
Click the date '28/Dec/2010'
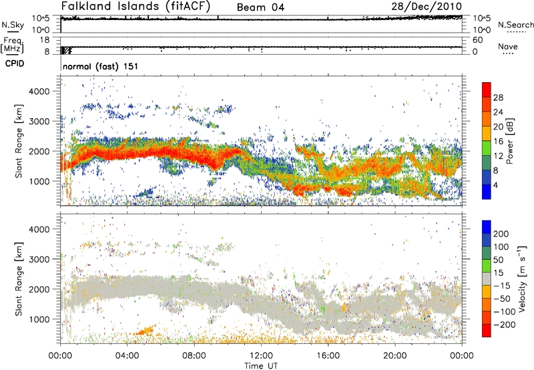[427, 6]
